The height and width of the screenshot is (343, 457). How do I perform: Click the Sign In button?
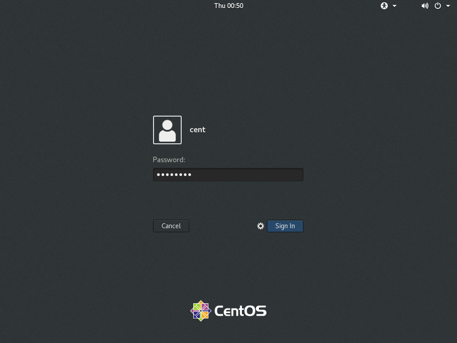point(285,226)
